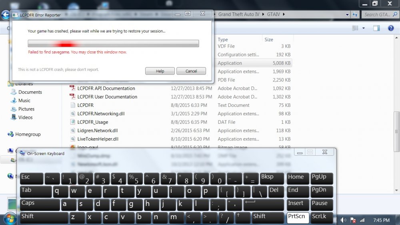Open the Videos library in the sidebar
This screenshot has height=225, width=400.
click(x=25, y=117)
